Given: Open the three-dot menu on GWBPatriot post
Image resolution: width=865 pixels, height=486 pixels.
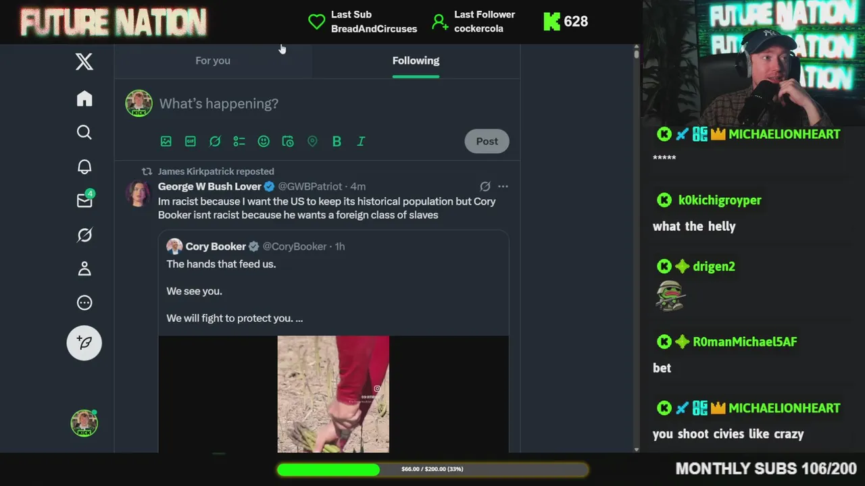Looking at the screenshot, I should tap(503, 186).
